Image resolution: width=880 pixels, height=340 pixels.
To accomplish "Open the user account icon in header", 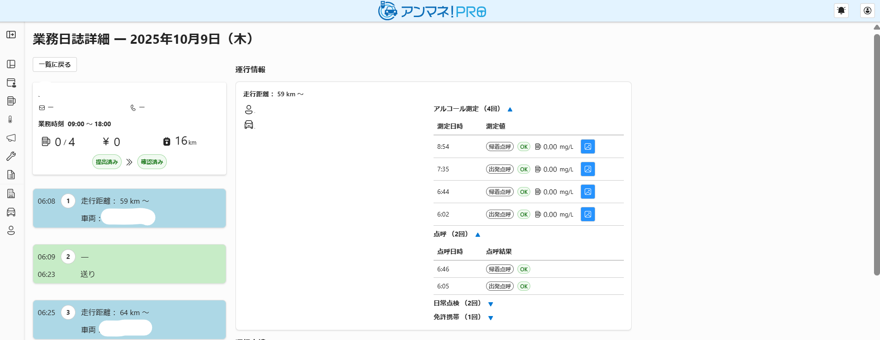I will pyautogui.click(x=868, y=11).
